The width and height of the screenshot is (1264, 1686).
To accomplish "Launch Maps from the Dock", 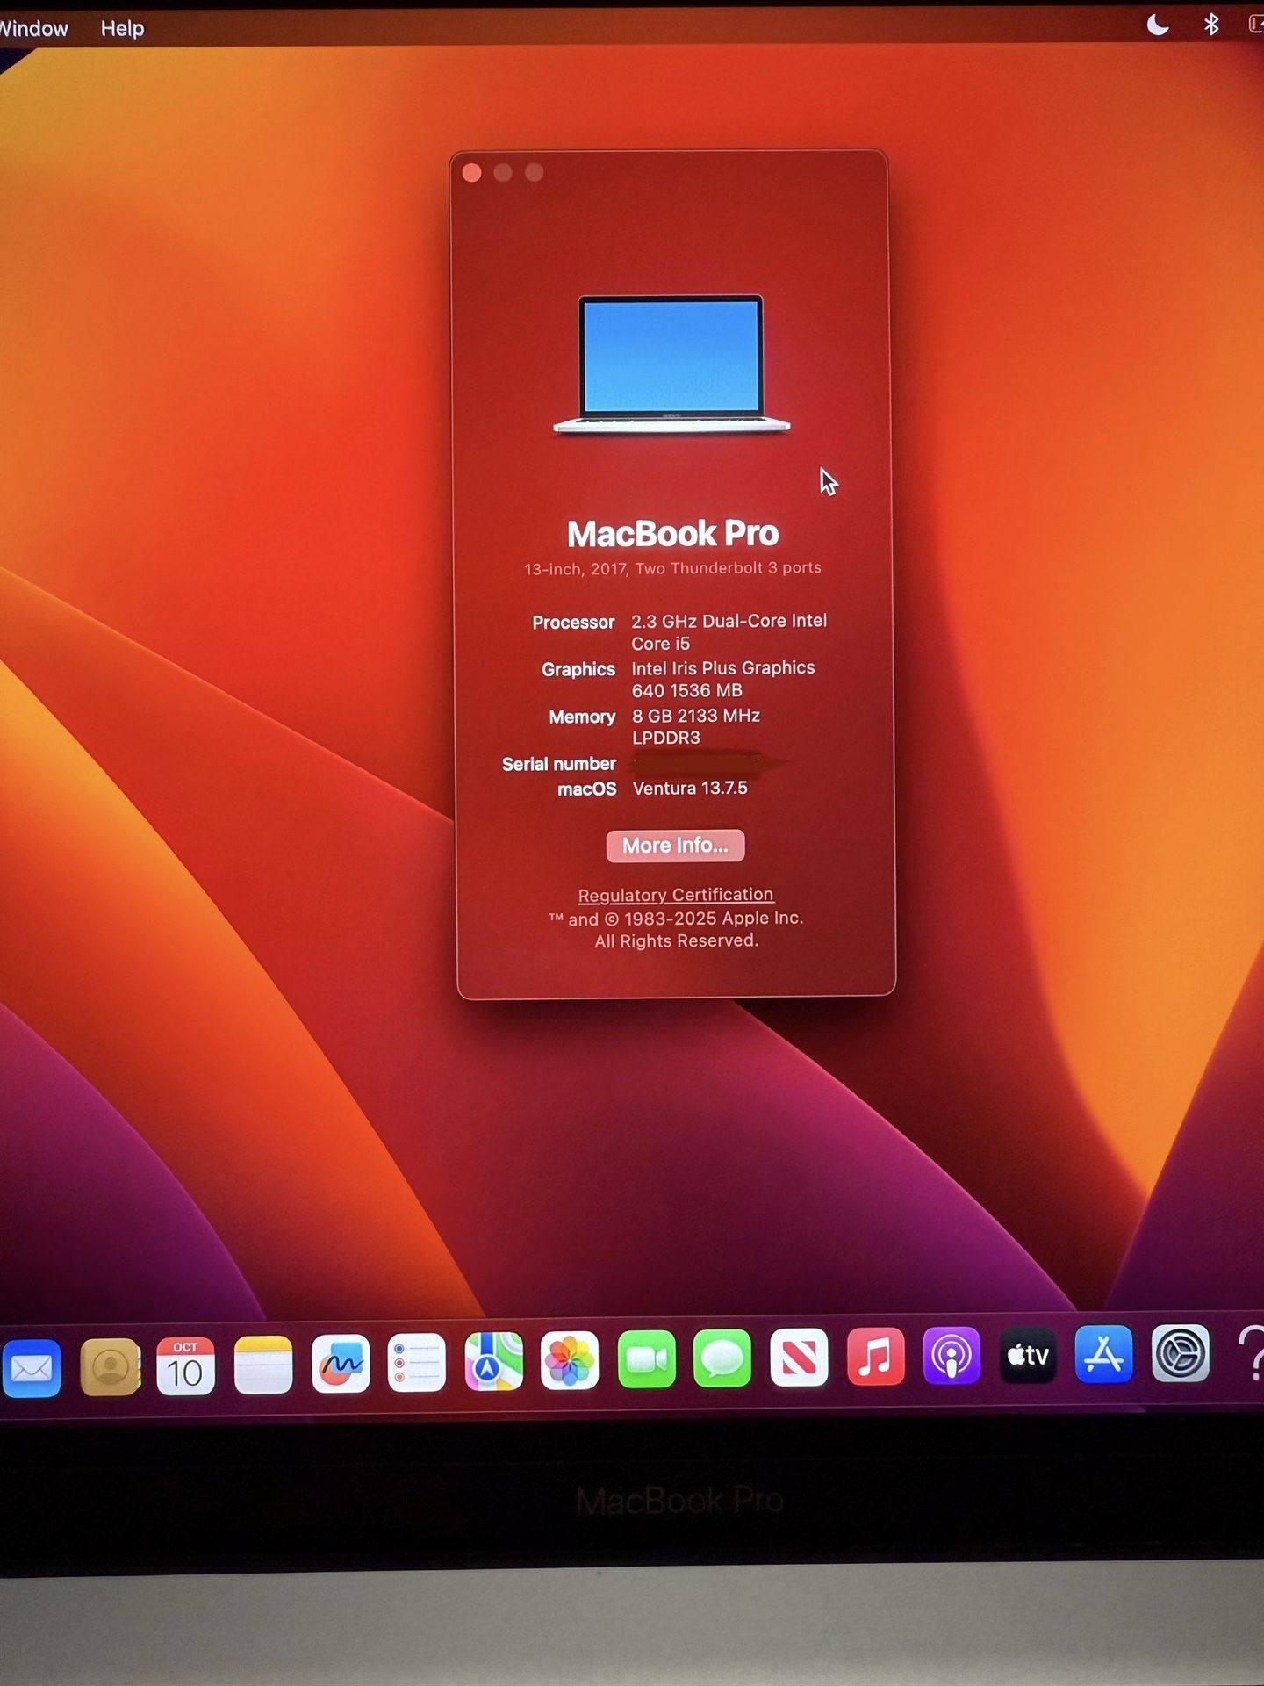I will (493, 1362).
